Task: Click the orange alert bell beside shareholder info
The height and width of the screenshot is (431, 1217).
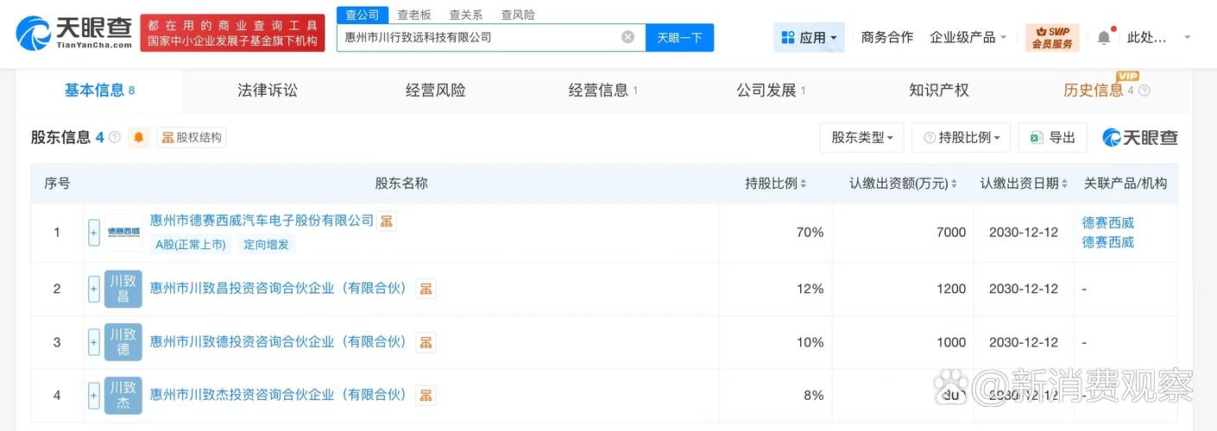Action: pyautogui.click(x=139, y=137)
